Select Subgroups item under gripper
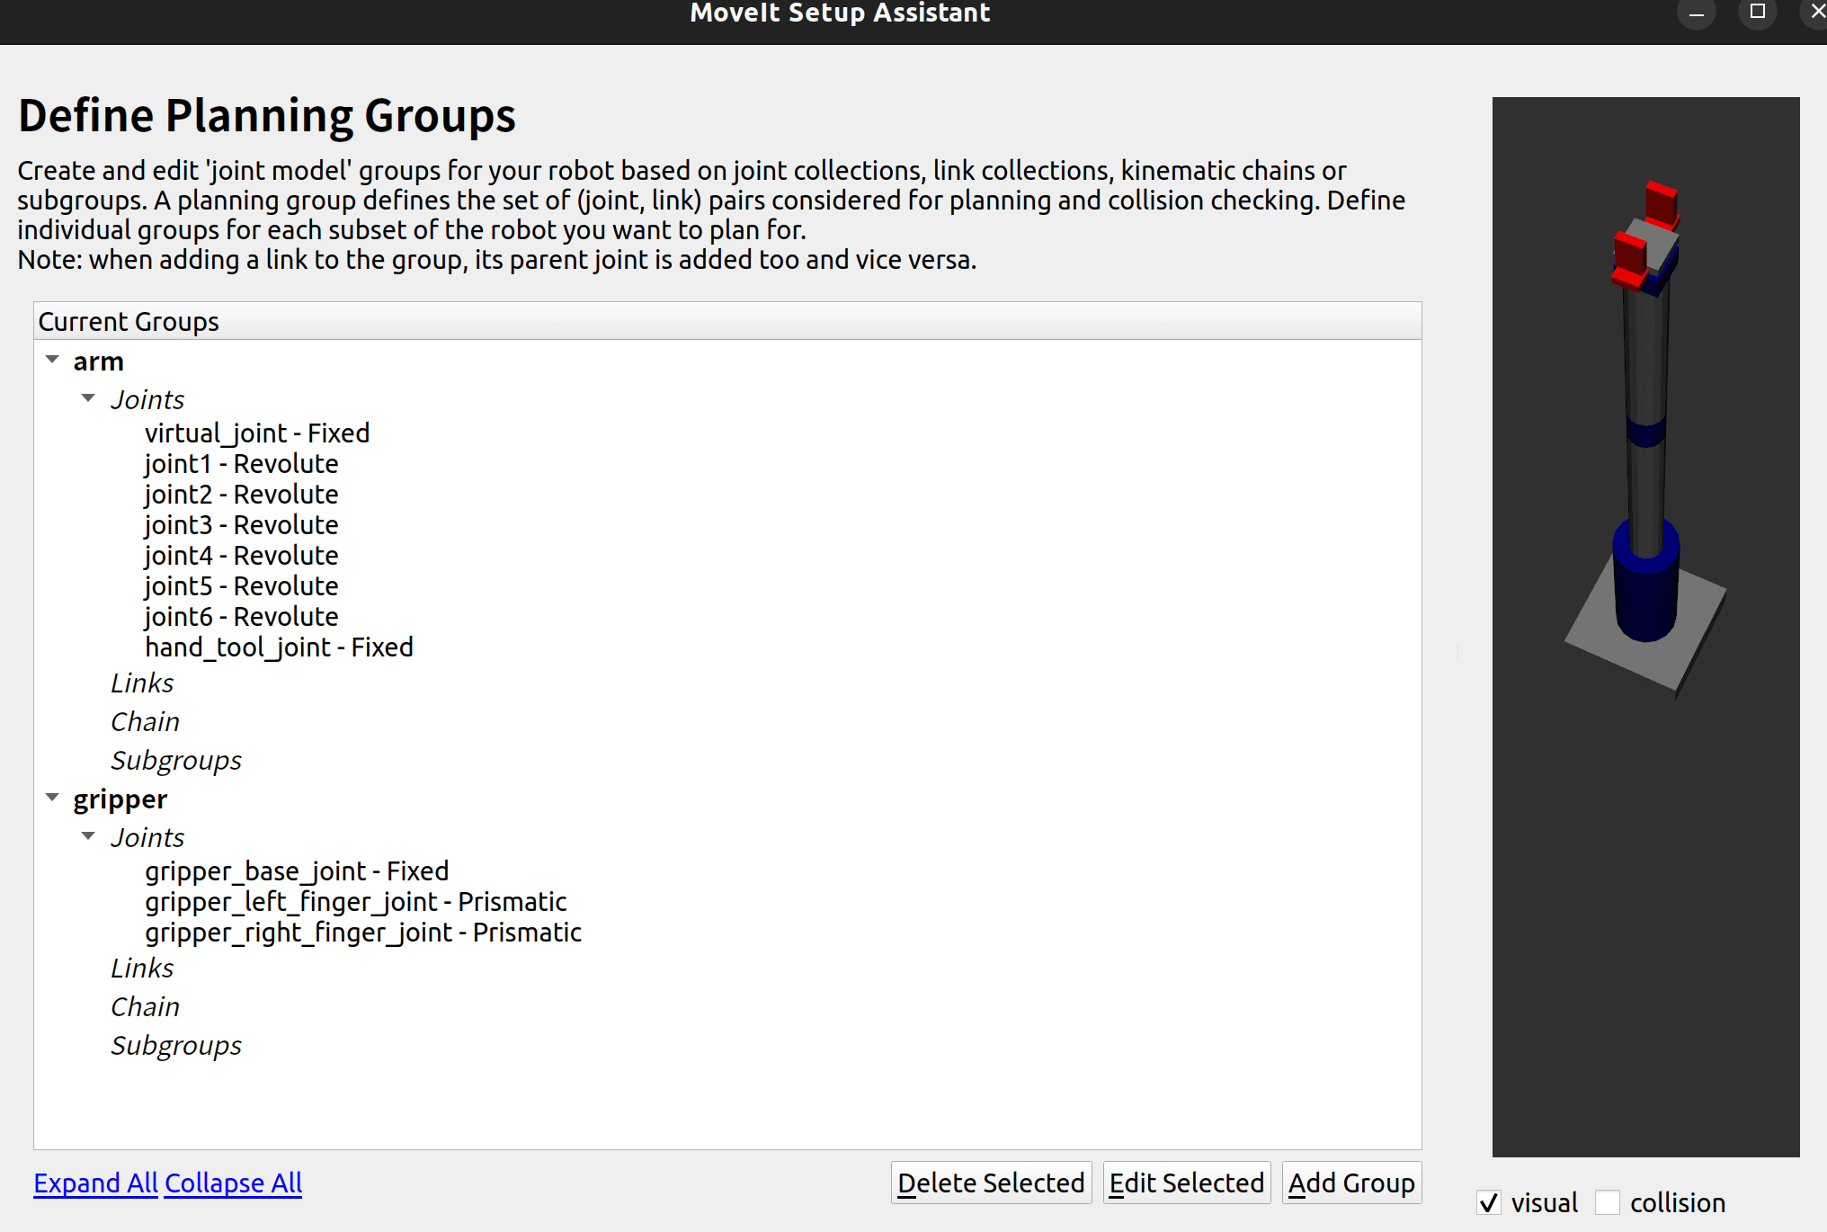The height and width of the screenshot is (1232, 1827). pyautogui.click(x=176, y=1045)
